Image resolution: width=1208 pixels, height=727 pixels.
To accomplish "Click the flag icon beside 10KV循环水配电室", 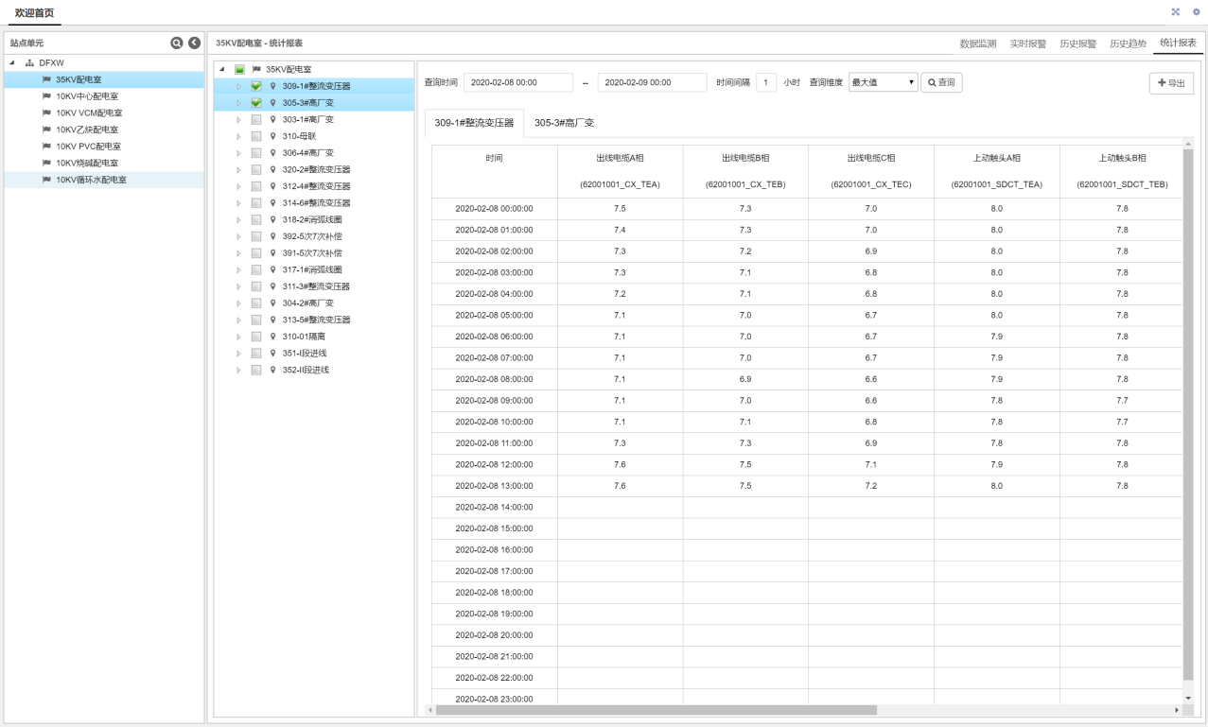I will click(x=46, y=180).
